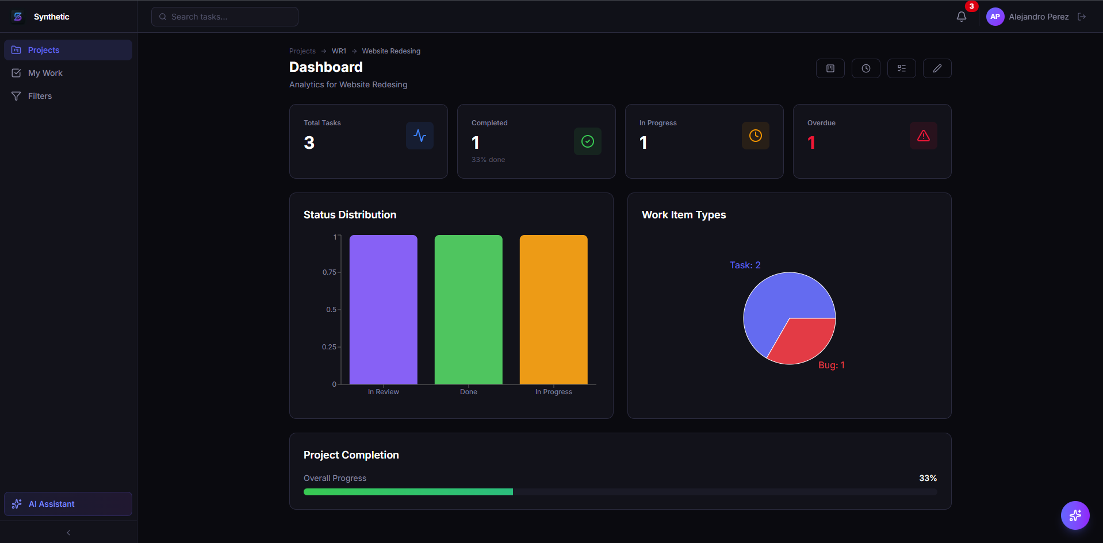The height and width of the screenshot is (543, 1103).
Task: Open the task list view icon
Action: (901, 68)
